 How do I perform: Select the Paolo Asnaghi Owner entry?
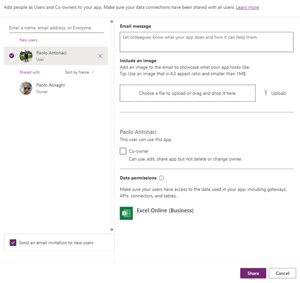[x=56, y=88]
